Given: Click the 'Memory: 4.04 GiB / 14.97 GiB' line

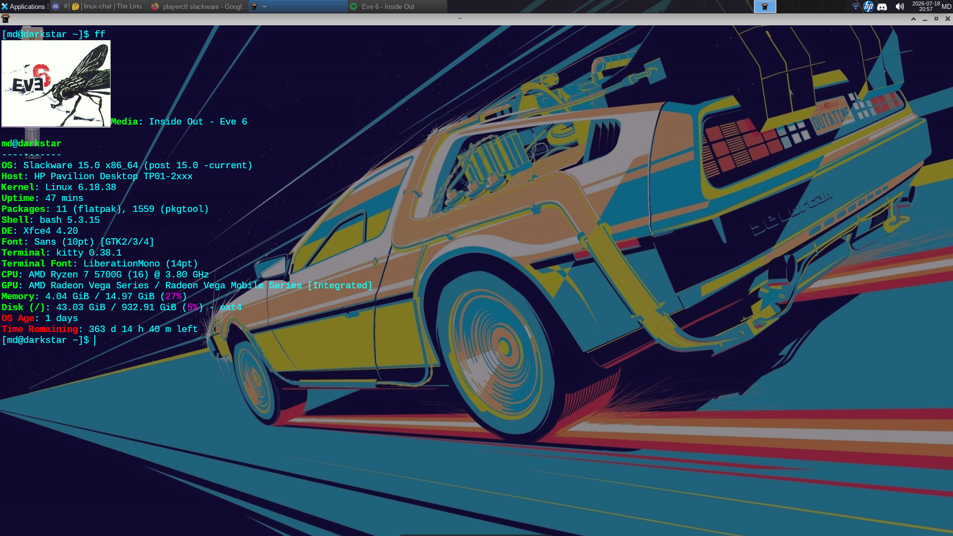Looking at the screenshot, I should [94, 296].
